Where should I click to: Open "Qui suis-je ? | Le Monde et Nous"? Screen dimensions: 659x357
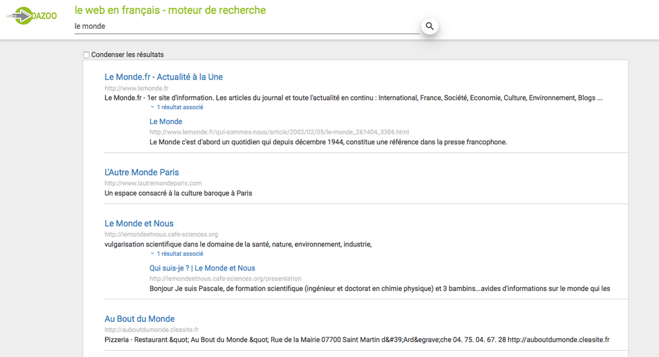pyautogui.click(x=202, y=269)
